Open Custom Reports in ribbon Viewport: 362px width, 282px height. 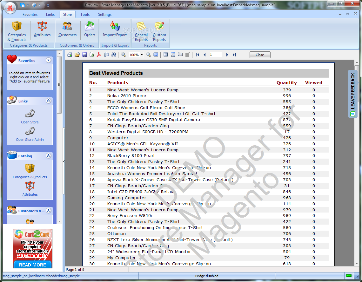(159, 31)
